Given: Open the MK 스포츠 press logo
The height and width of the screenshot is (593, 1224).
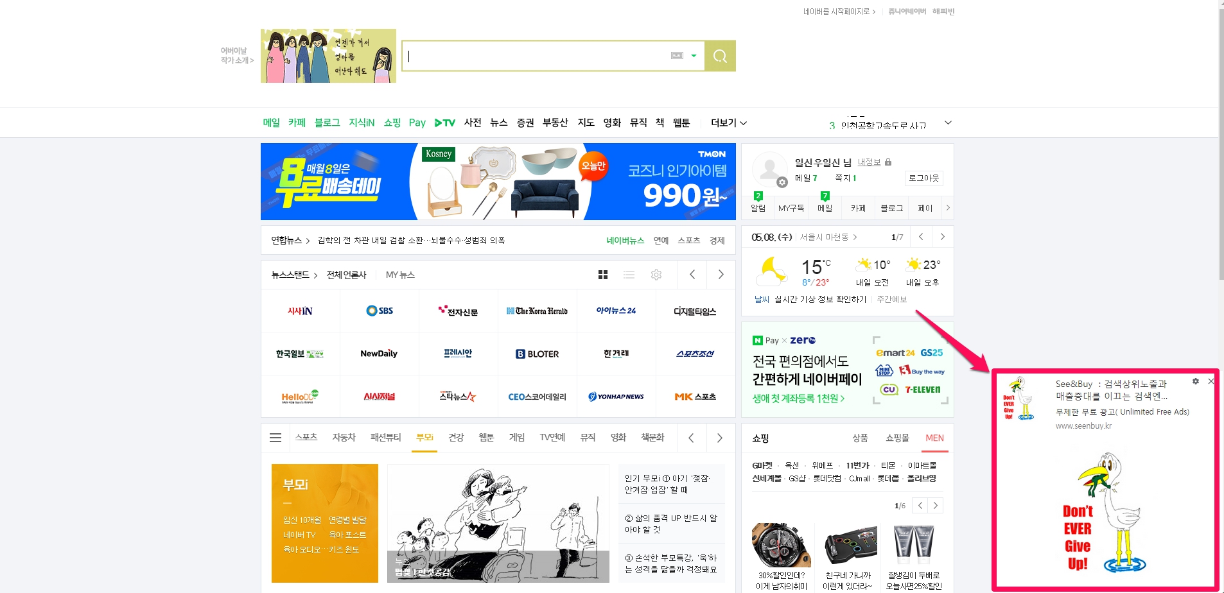Looking at the screenshot, I should tap(695, 397).
